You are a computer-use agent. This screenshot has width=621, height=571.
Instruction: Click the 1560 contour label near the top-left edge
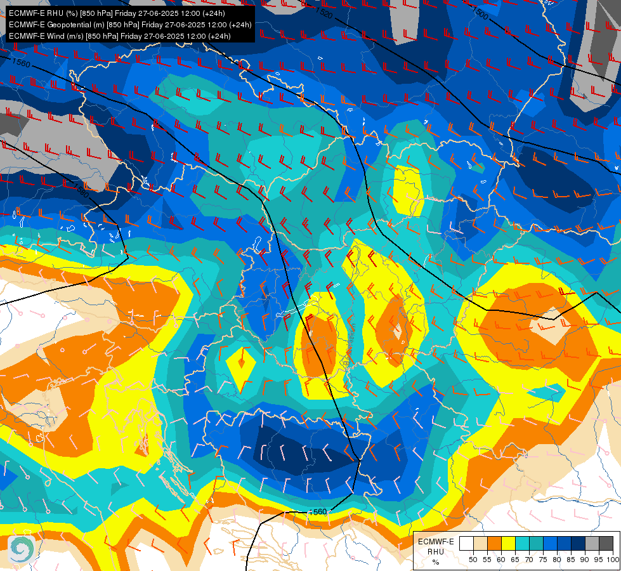pyautogui.click(x=21, y=62)
